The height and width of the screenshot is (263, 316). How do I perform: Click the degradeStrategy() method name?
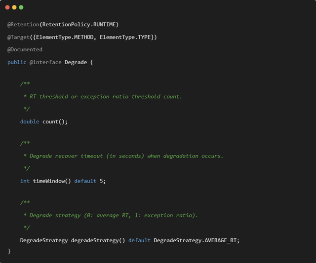click(98, 240)
